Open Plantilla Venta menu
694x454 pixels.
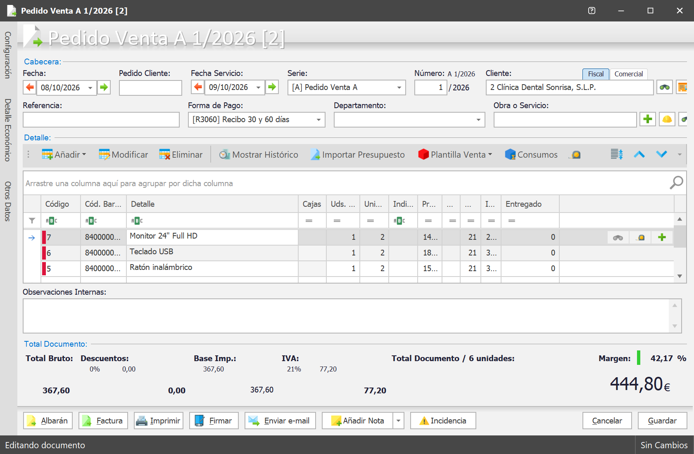point(455,155)
